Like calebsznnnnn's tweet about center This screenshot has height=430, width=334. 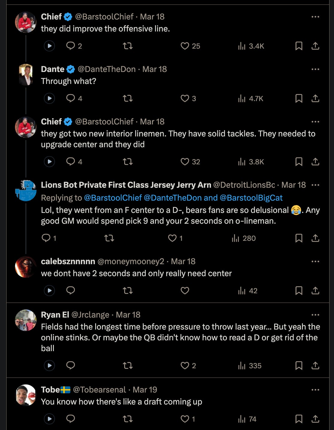[x=185, y=291]
